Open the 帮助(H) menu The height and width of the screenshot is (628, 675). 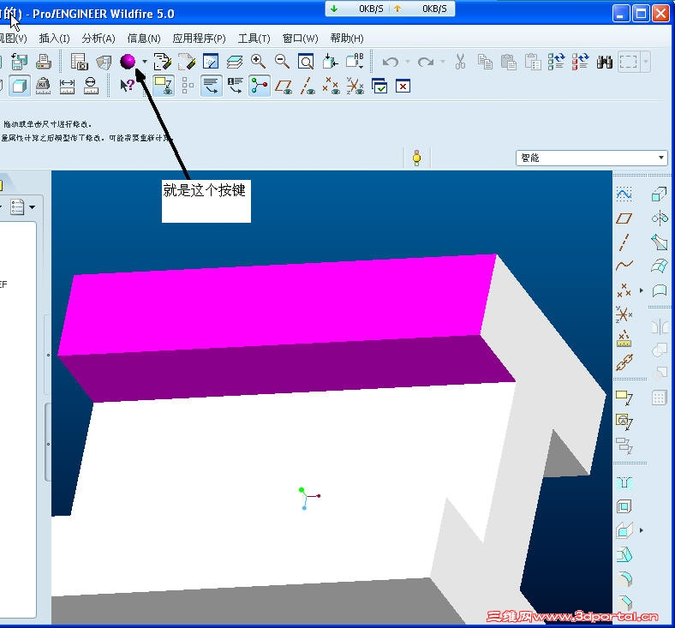point(347,39)
